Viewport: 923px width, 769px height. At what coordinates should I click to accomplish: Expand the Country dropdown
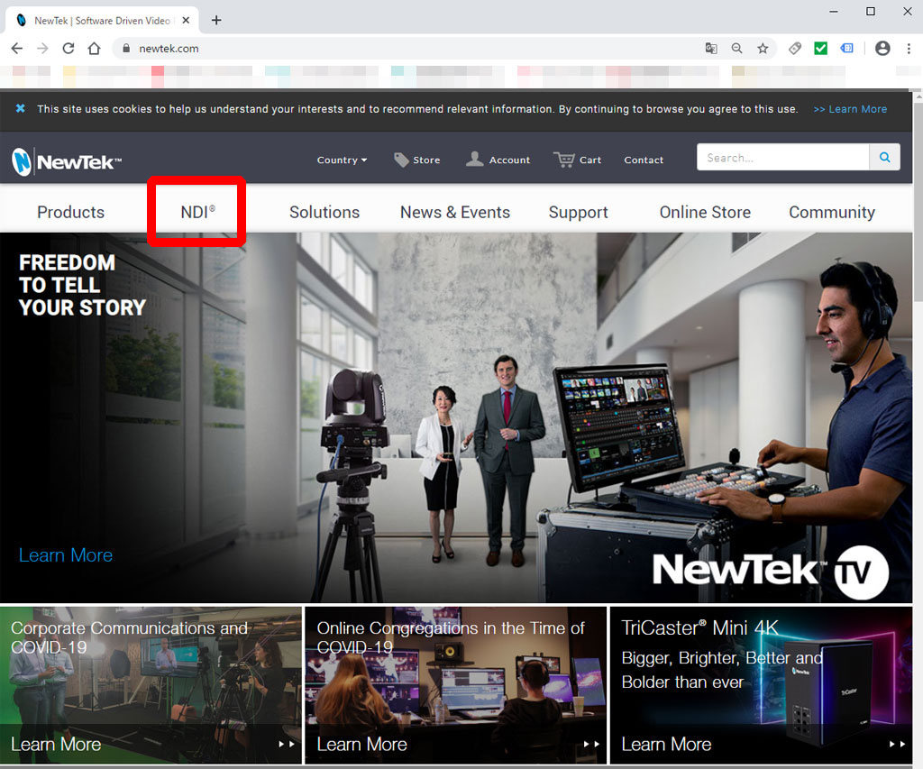[x=342, y=160]
